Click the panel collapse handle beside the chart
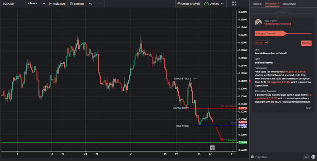 click(250, 81)
